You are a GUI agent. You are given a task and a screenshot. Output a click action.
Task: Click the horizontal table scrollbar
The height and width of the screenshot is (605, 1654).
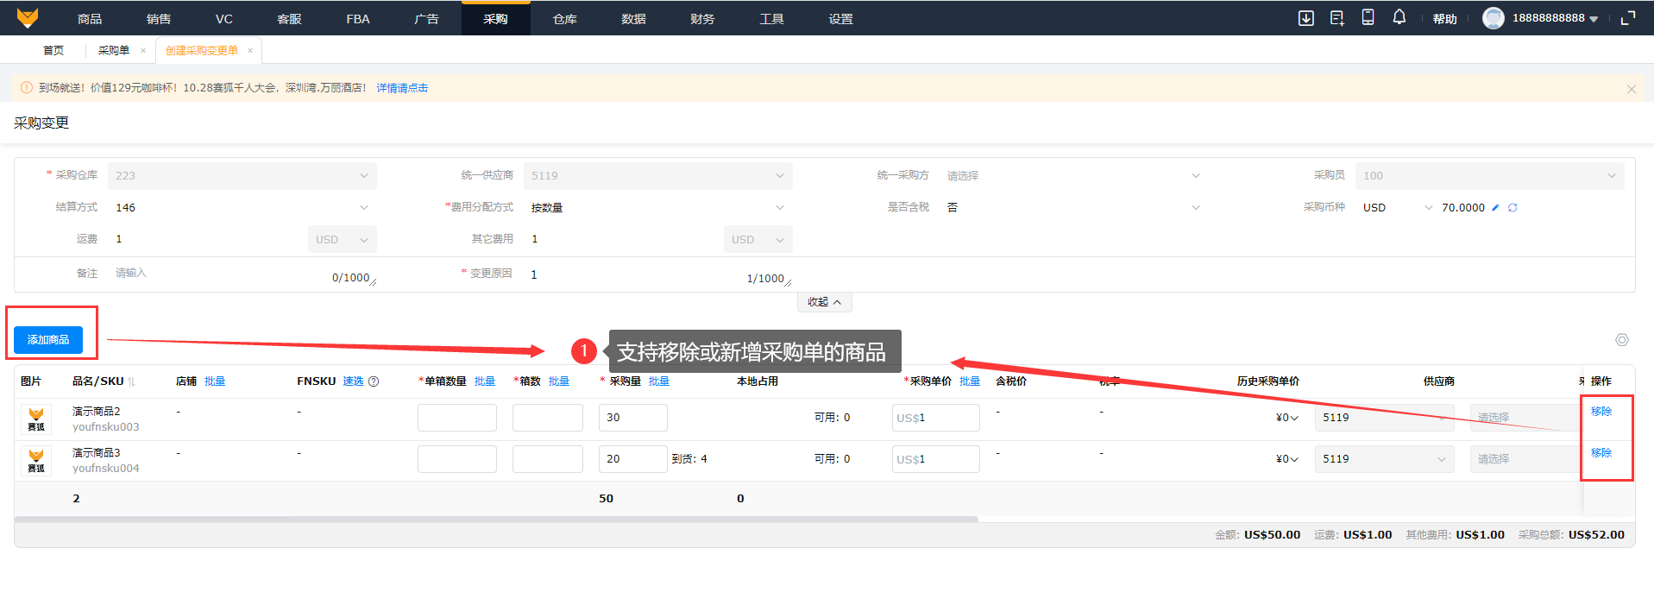coord(496,520)
